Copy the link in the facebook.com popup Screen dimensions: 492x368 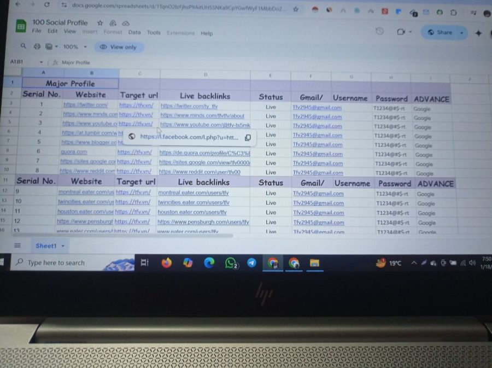pyautogui.click(x=248, y=137)
